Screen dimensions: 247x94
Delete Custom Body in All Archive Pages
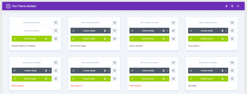105,31
